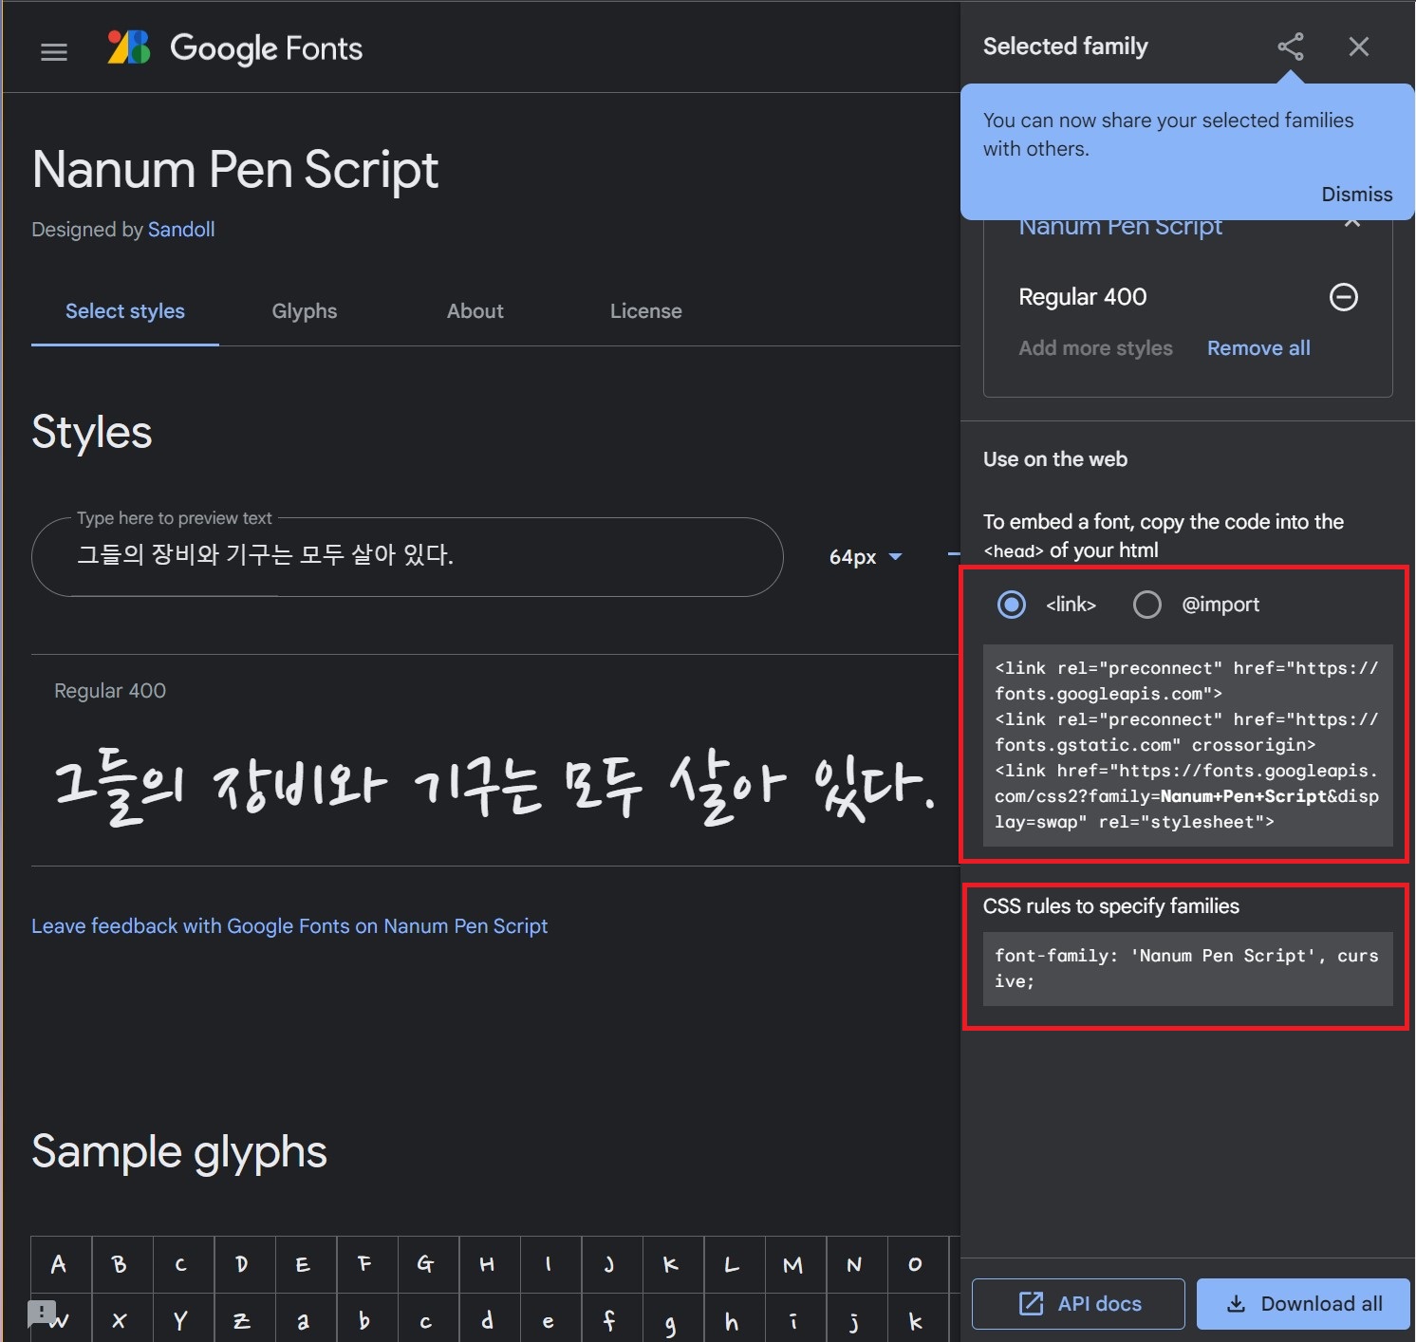Collapse the Nanum Pen Script family chevron

1353,225
